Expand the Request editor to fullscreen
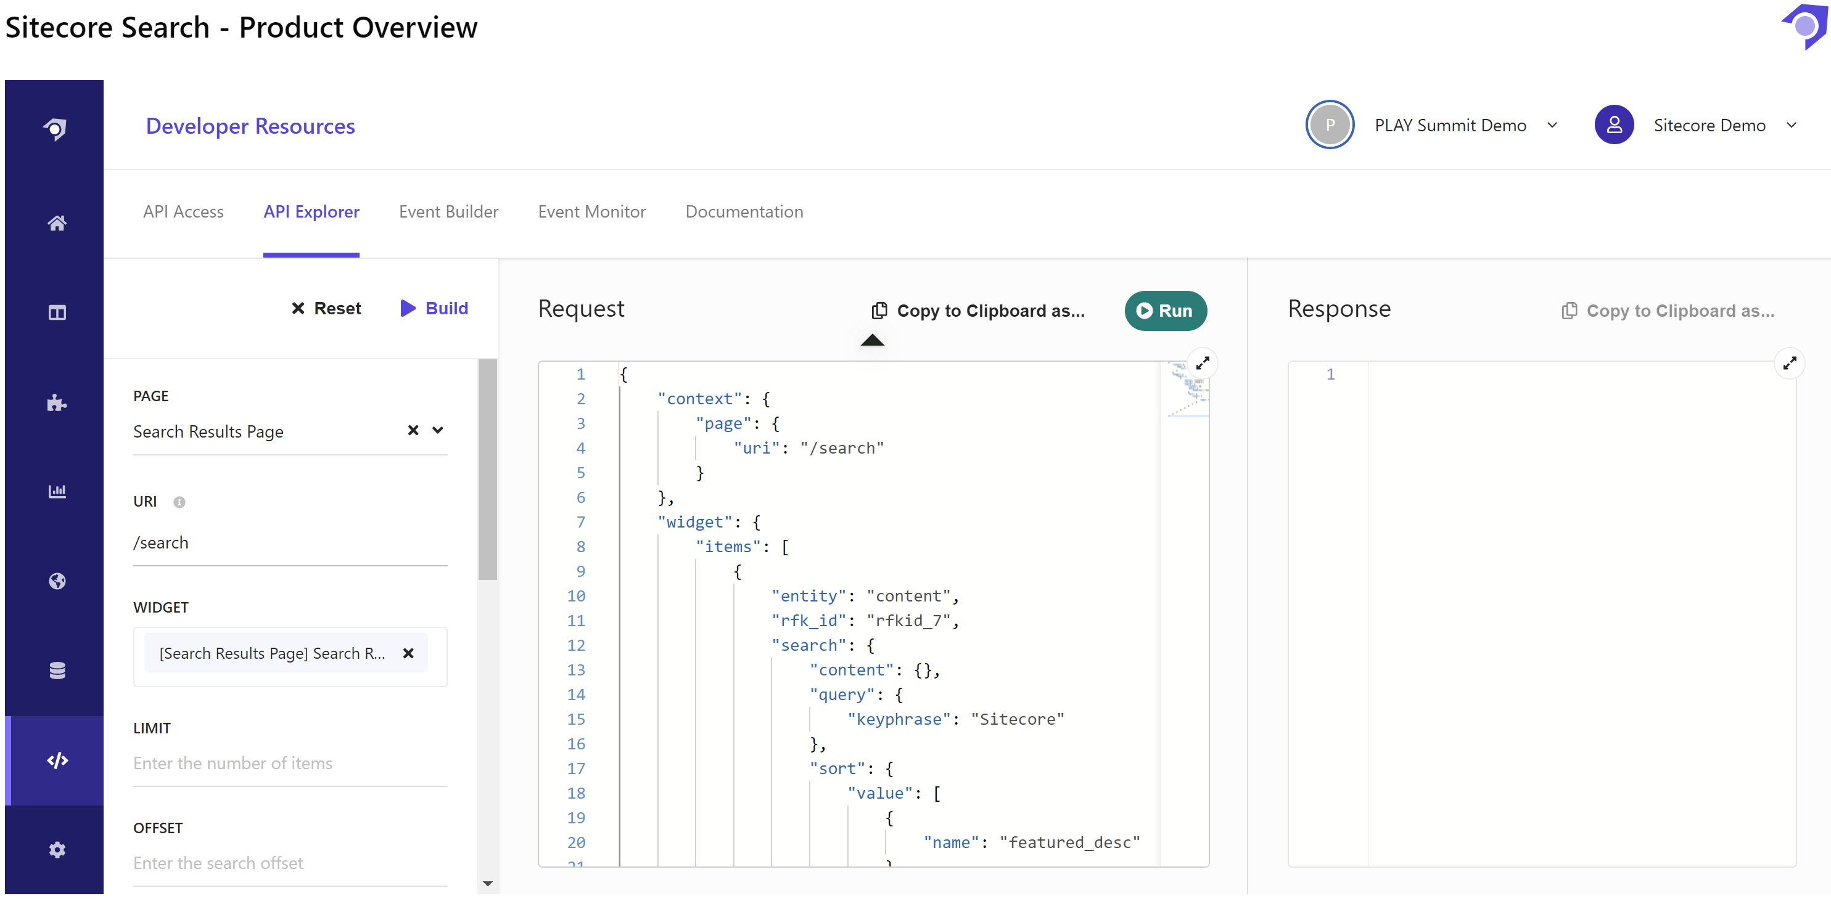Screen dimensions: 1831x901 pos(1202,363)
